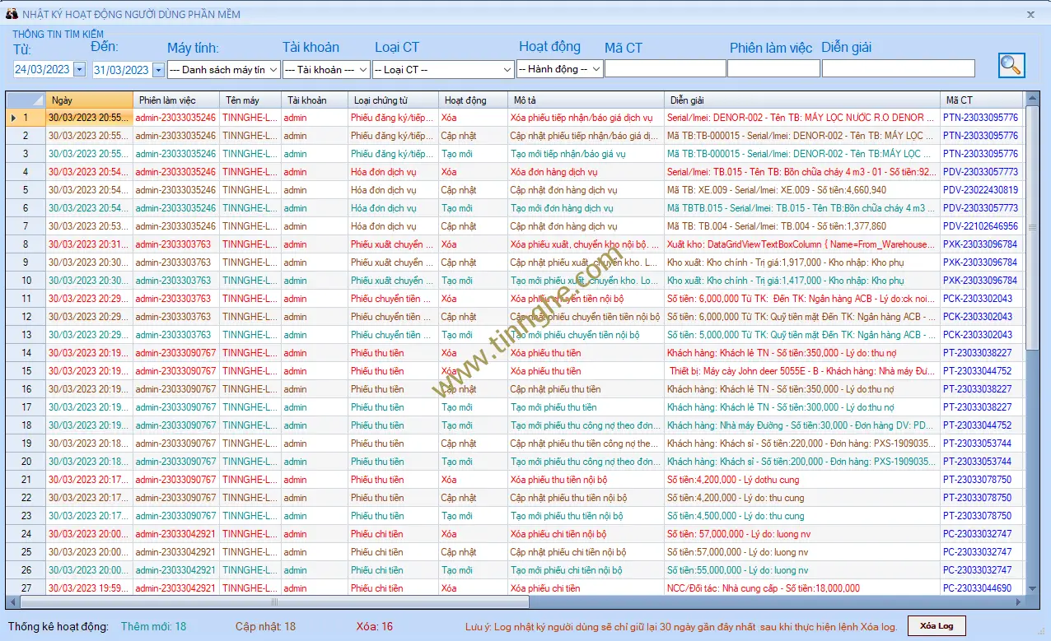Expand the 'Tài khoản' combo box
Image resolution: width=1051 pixels, height=641 pixels.
364,70
